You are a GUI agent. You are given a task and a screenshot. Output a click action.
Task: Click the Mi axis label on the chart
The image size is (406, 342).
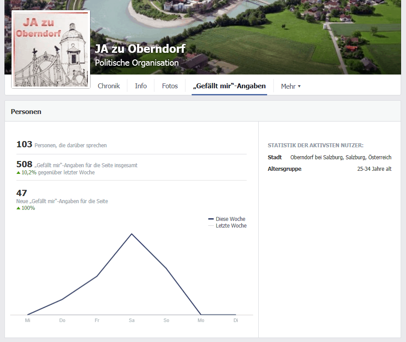click(28, 320)
